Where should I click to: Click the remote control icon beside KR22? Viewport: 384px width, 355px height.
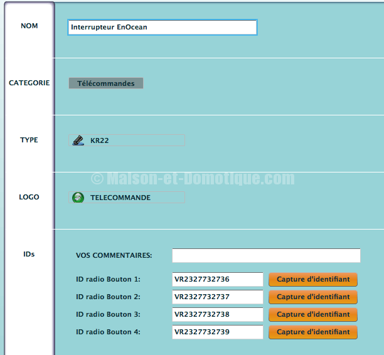click(x=78, y=140)
